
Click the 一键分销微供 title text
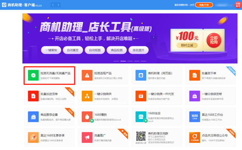click(x=103, y=94)
